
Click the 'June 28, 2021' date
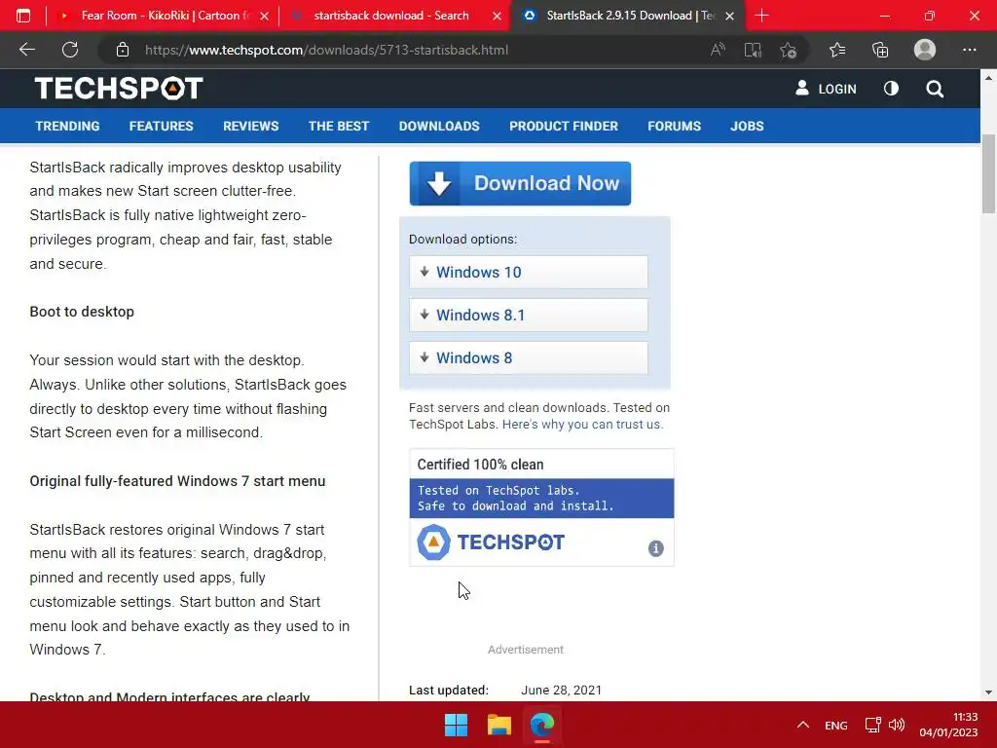coord(561,691)
